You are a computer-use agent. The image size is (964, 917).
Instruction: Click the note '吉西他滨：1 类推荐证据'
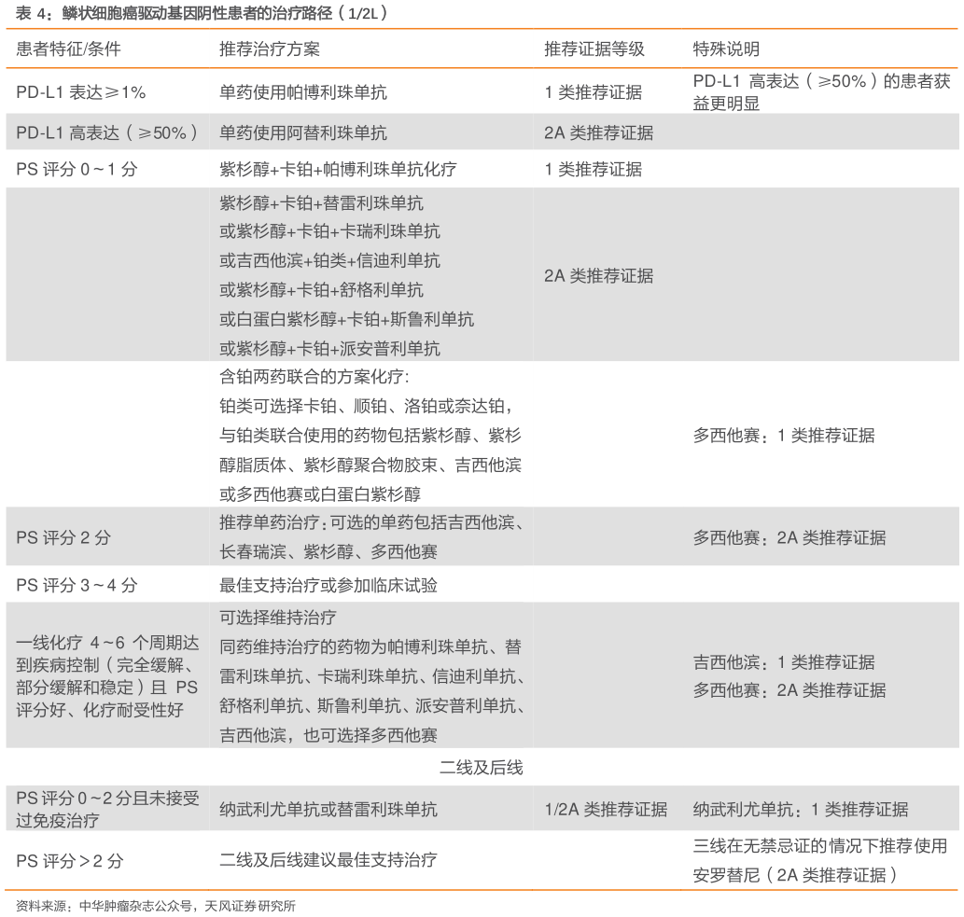tap(783, 662)
